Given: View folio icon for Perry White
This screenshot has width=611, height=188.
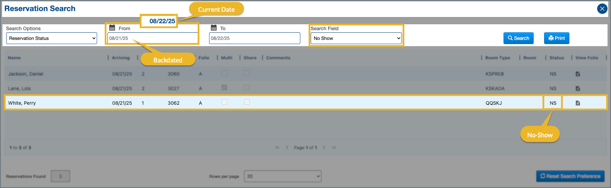Looking at the screenshot, I should [x=578, y=103].
